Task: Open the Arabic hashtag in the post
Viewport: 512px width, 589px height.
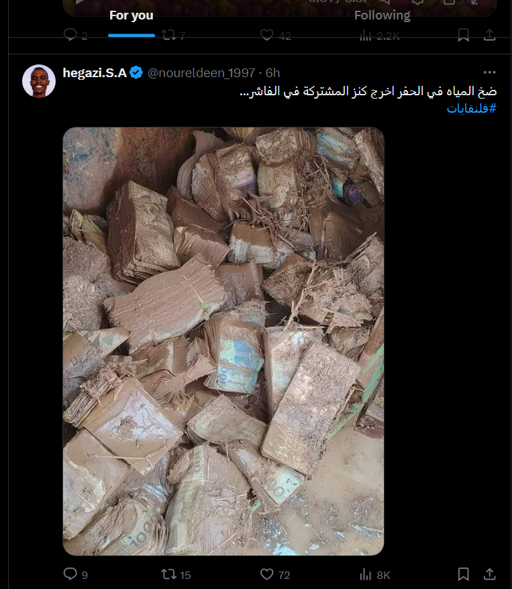Action: point(472,108)
